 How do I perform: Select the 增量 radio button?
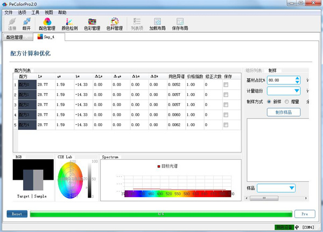click(x=287, y=101)
